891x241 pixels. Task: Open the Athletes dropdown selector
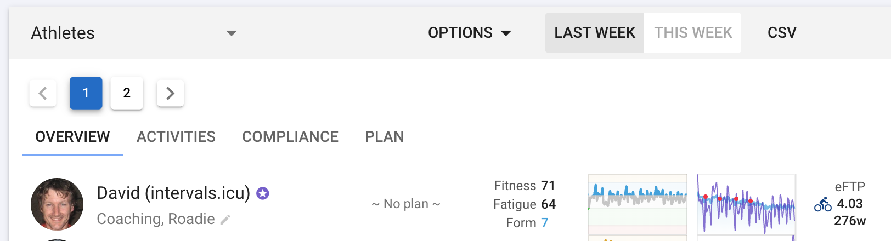pyautogui.click(x=134, y=33)
